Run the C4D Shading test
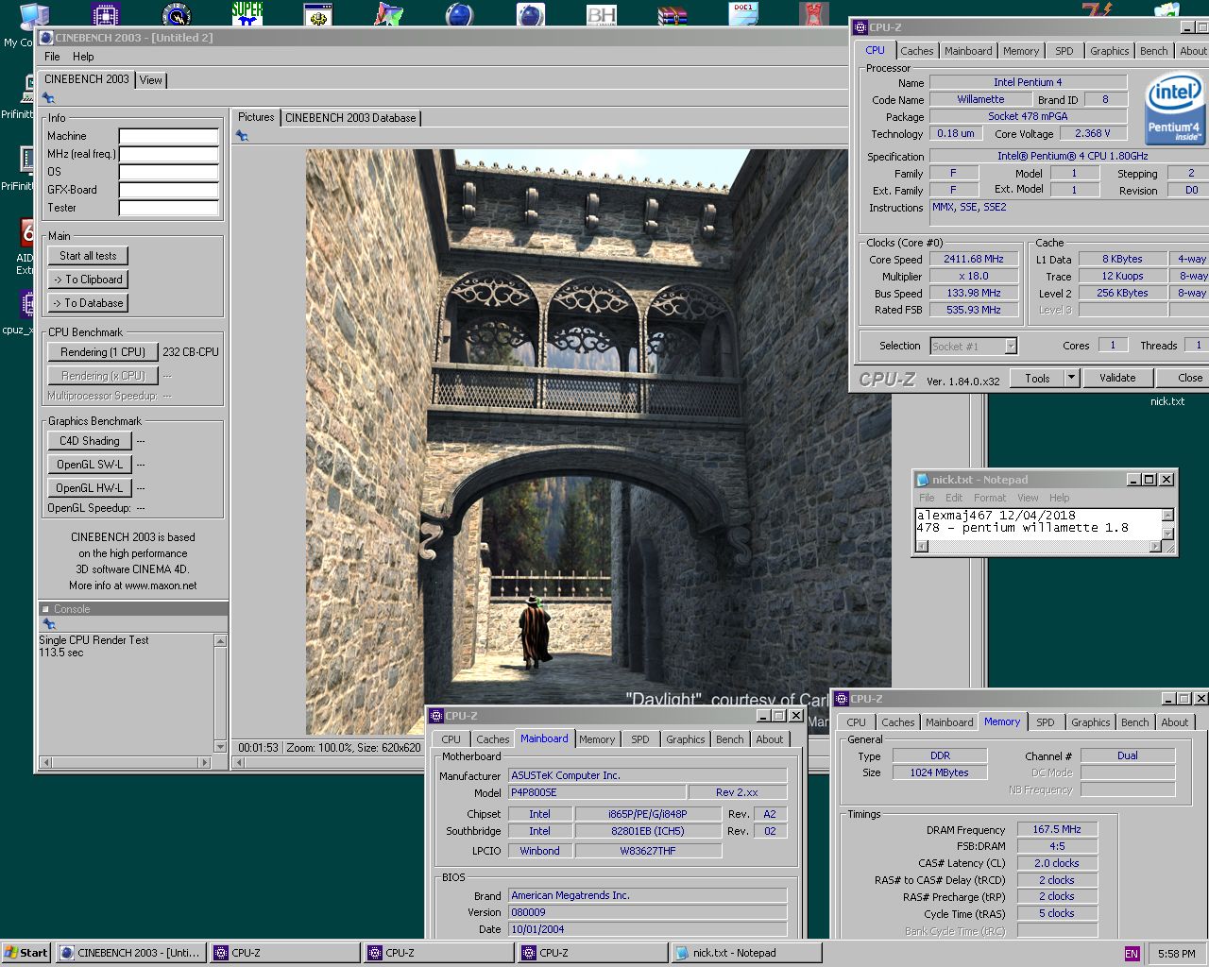 pyautogui.click(x=89, y=441)
